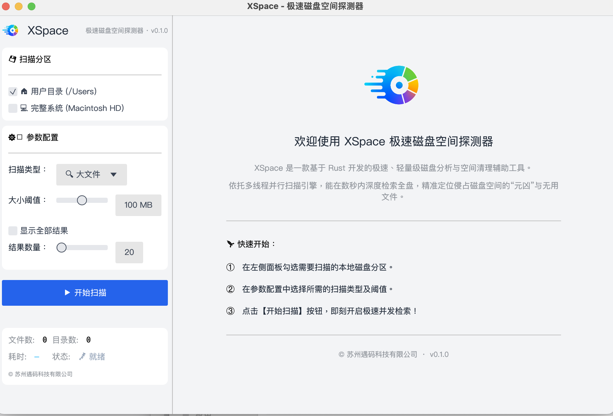Click the result count field showing 20
Image resolution: width=613 pixels, height=416 pixels.
click(129, 252)
